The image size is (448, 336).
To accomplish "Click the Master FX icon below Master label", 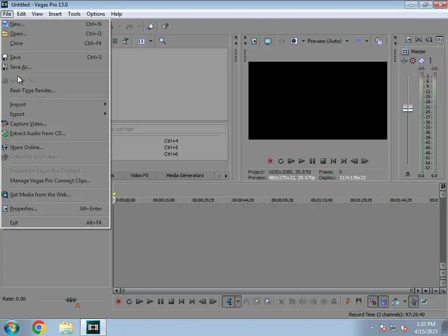I will click(x=404, y=60).
